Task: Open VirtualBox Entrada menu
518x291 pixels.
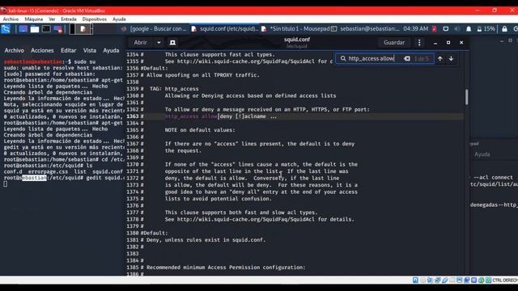Action: coord(69,19)
